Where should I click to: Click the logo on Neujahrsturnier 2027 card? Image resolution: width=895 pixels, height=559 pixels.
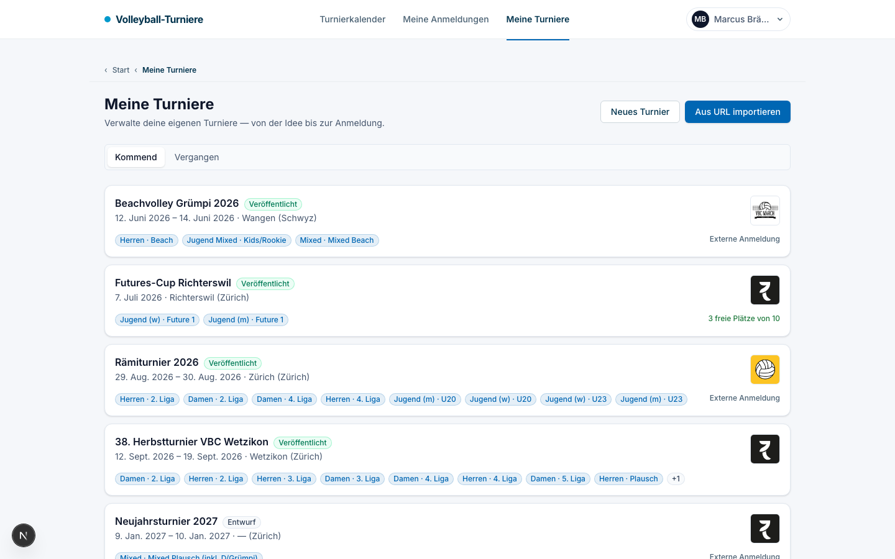(x=765, y=529)
